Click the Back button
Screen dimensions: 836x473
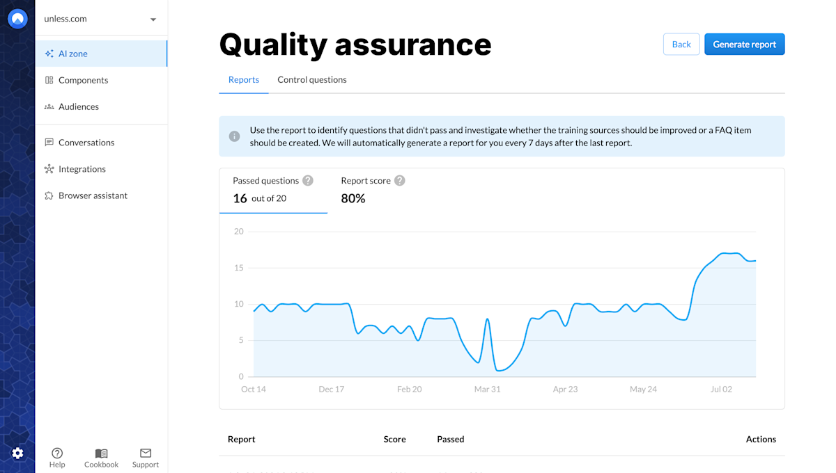[681, 44]
